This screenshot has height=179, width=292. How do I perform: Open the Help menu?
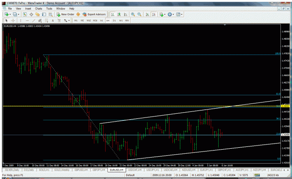(x=71, y=8)
